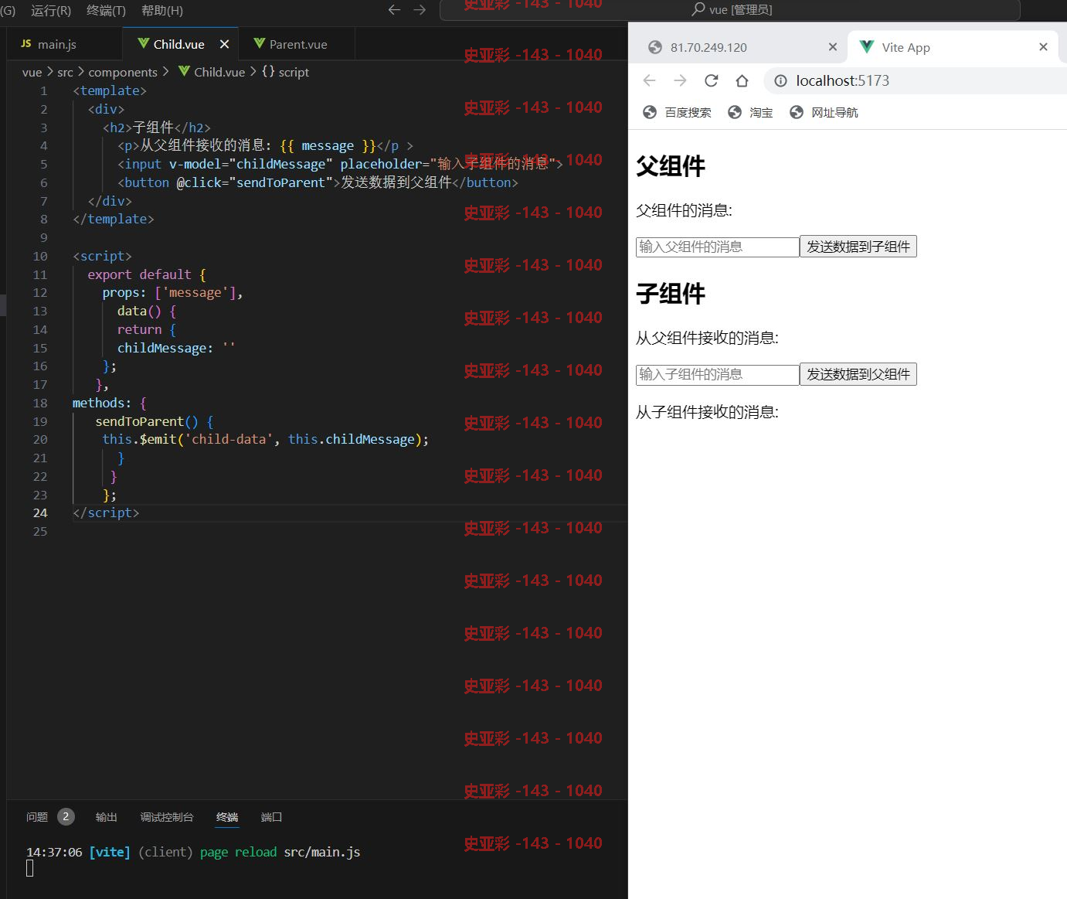
Task: Select the script breadcrumb segment
Action: (285, 72)
